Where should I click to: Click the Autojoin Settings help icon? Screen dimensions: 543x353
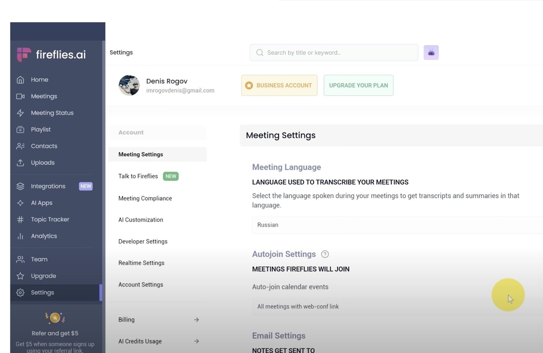(325, 254)
